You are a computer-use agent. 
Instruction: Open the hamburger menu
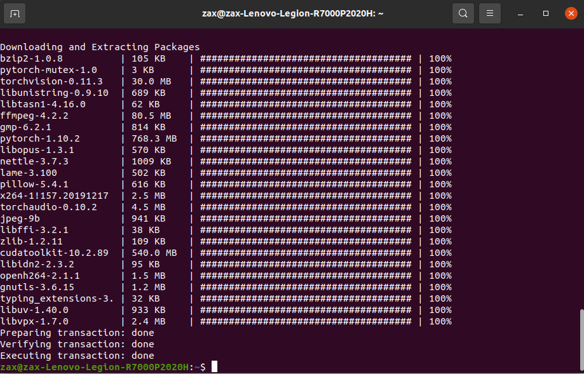(490, 14)
